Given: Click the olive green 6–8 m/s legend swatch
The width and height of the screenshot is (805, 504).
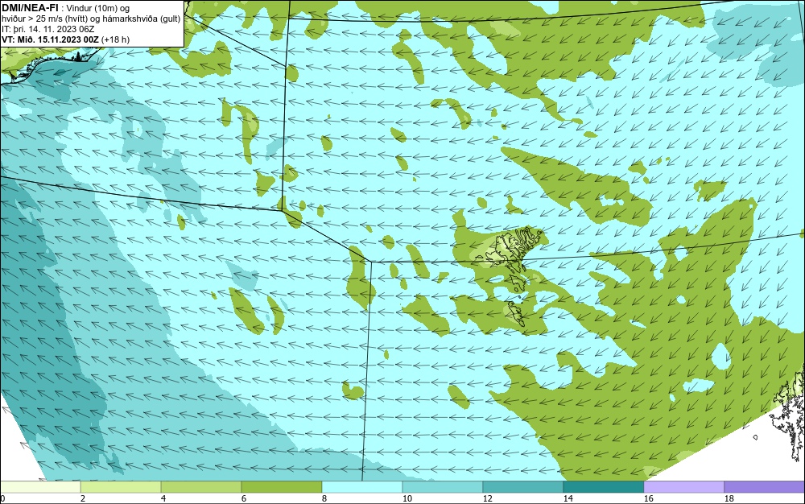Looking at the screenshot, I should coord(281,487).
